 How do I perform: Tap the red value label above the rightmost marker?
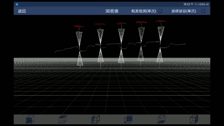pyautogui.click(x=161, y=21)
